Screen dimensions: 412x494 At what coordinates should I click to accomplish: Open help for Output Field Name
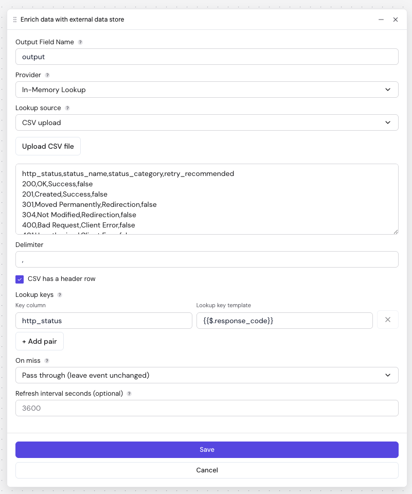tap(80, 42)
